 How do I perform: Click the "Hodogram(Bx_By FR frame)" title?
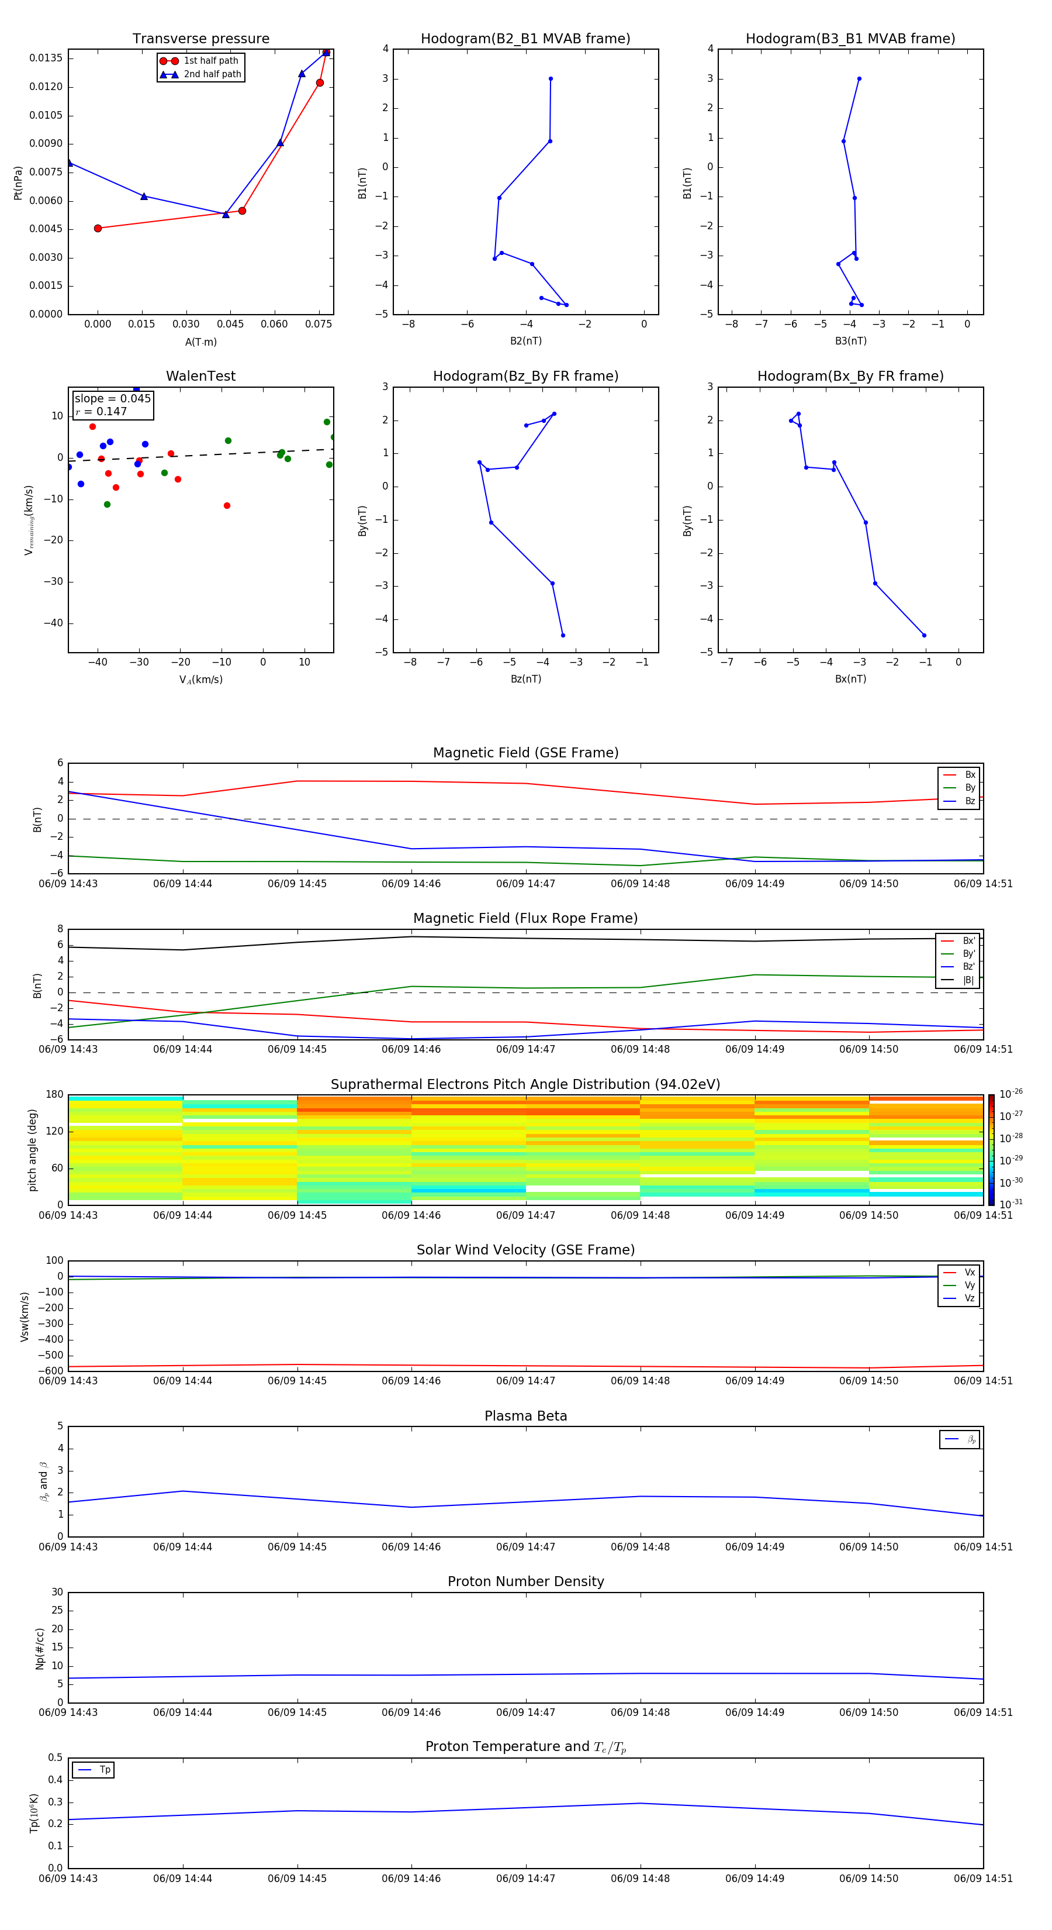[850, 376]
